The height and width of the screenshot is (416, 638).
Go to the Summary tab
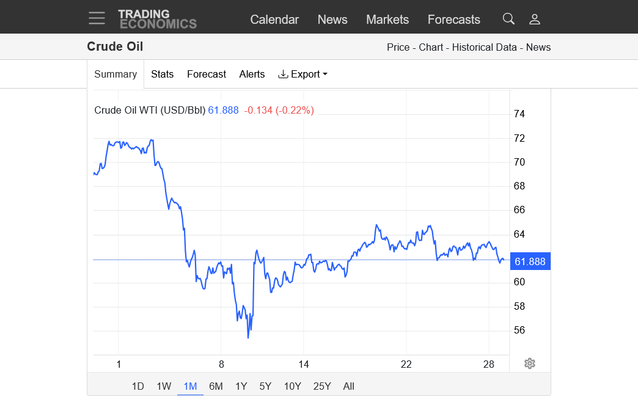pyautogui.click(x=116, y=74)
